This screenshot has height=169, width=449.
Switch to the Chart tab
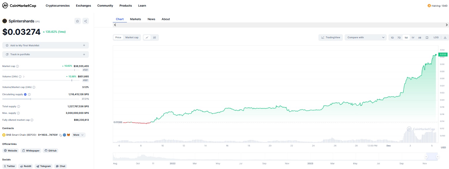pos(120,19)
